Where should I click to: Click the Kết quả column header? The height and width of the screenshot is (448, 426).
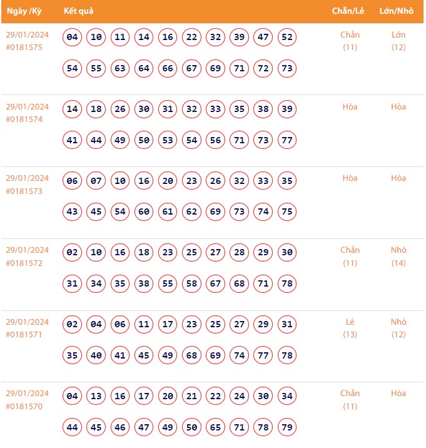(x=79, y=11)
